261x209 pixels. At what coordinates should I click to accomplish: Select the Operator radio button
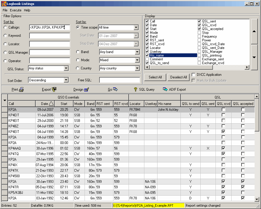click(x=5, y=61)
